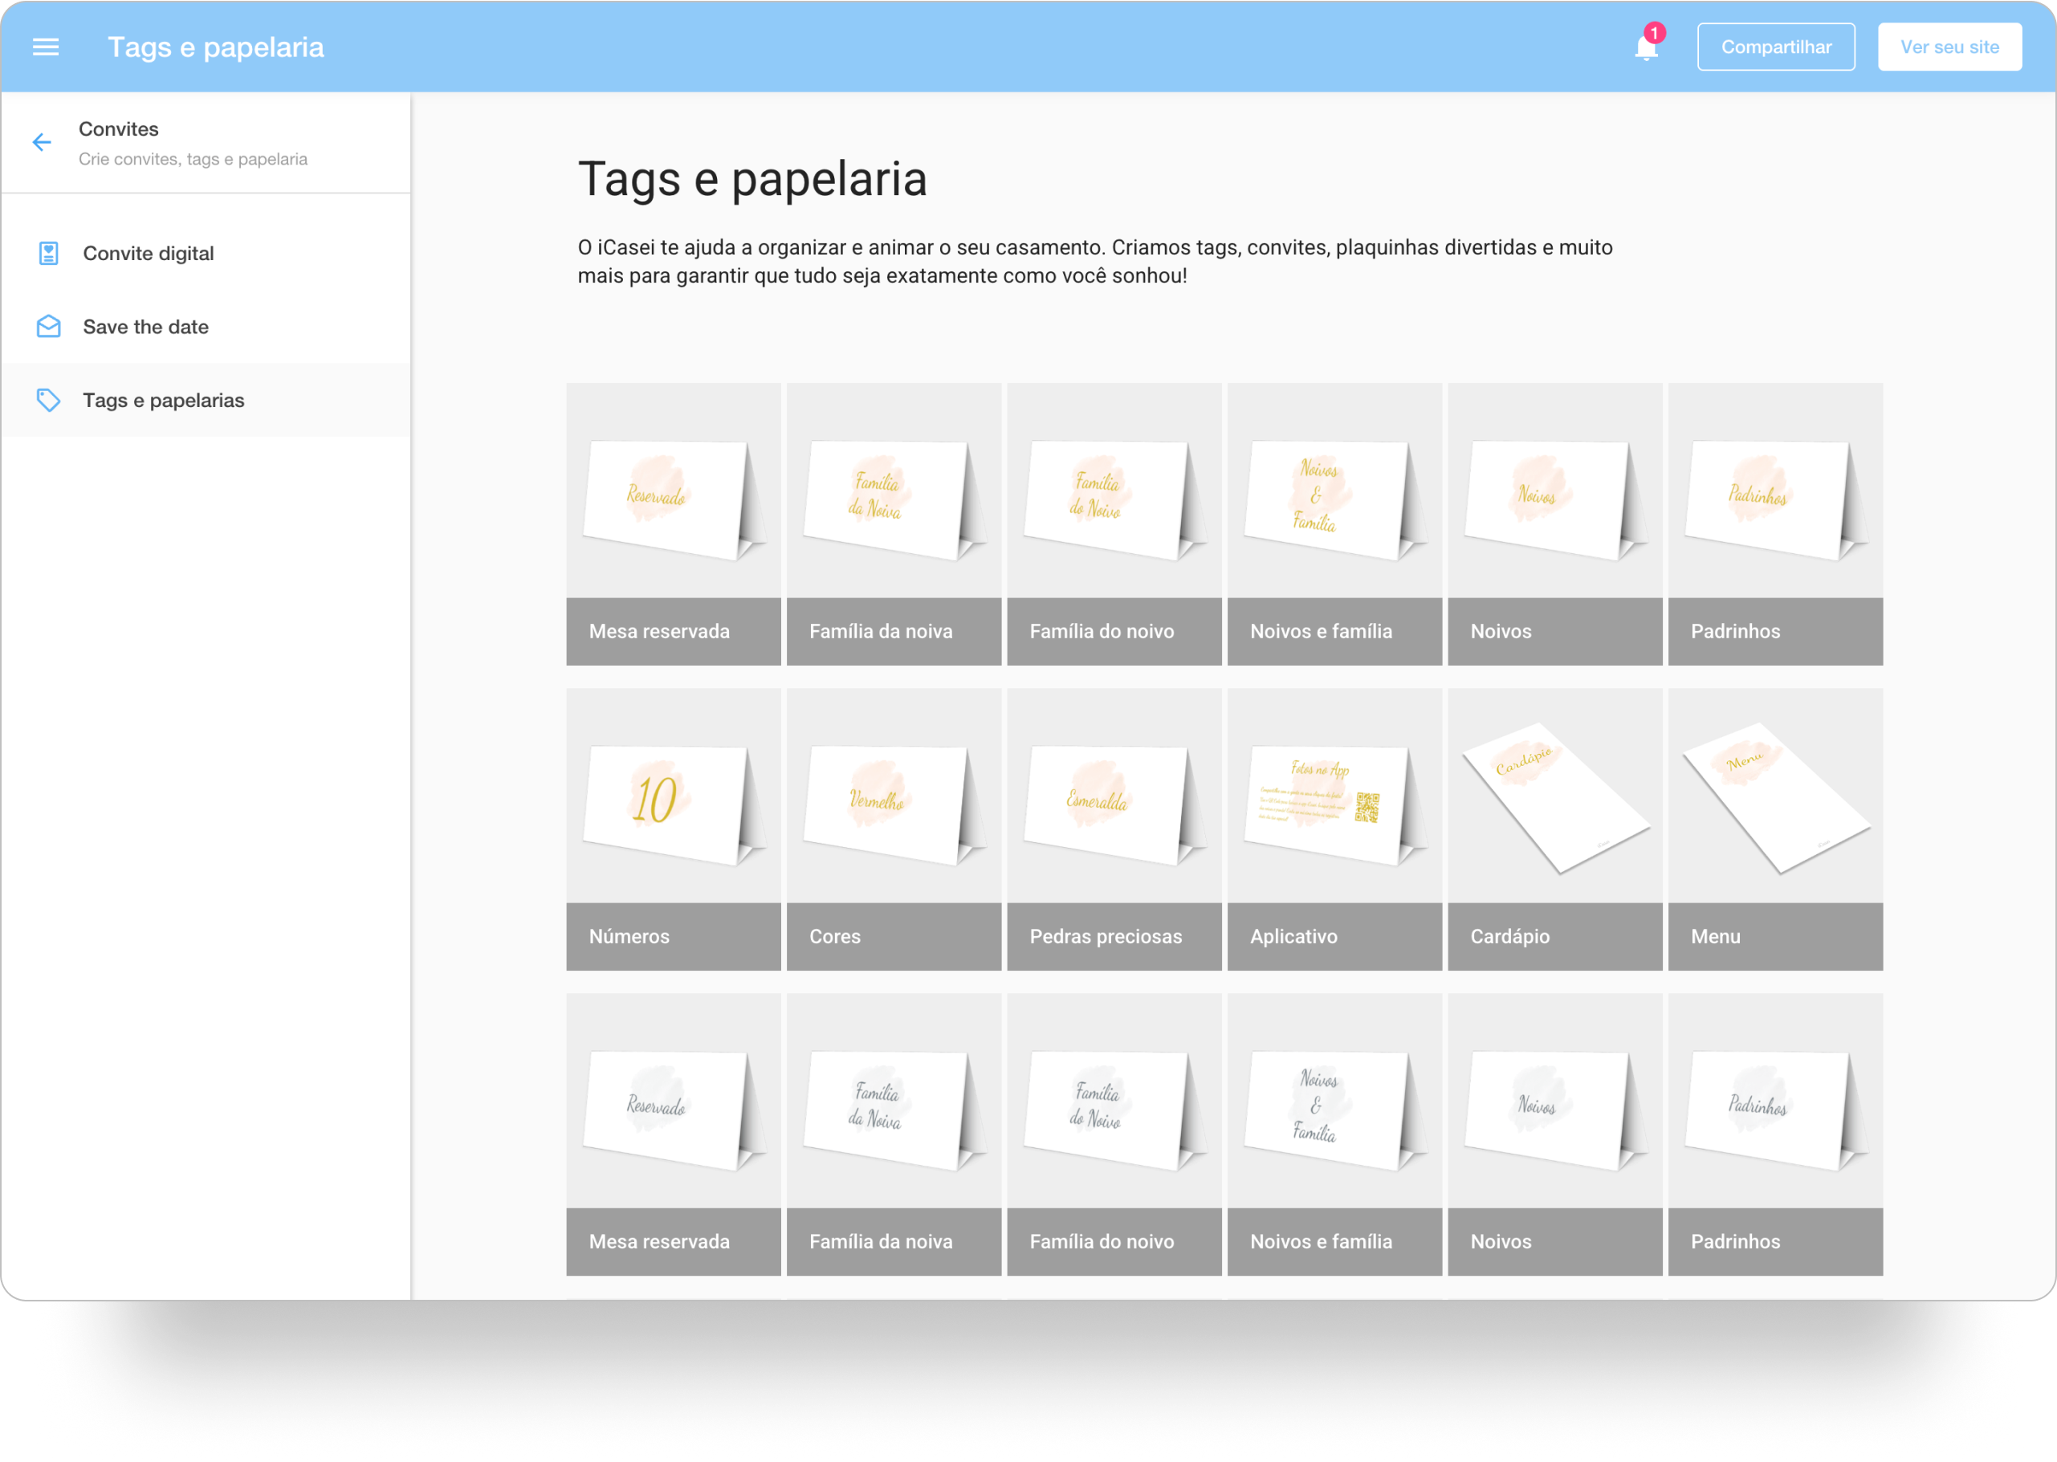Select Convite digital menu item
2057x1462 pixels.
tap(149, 254)
